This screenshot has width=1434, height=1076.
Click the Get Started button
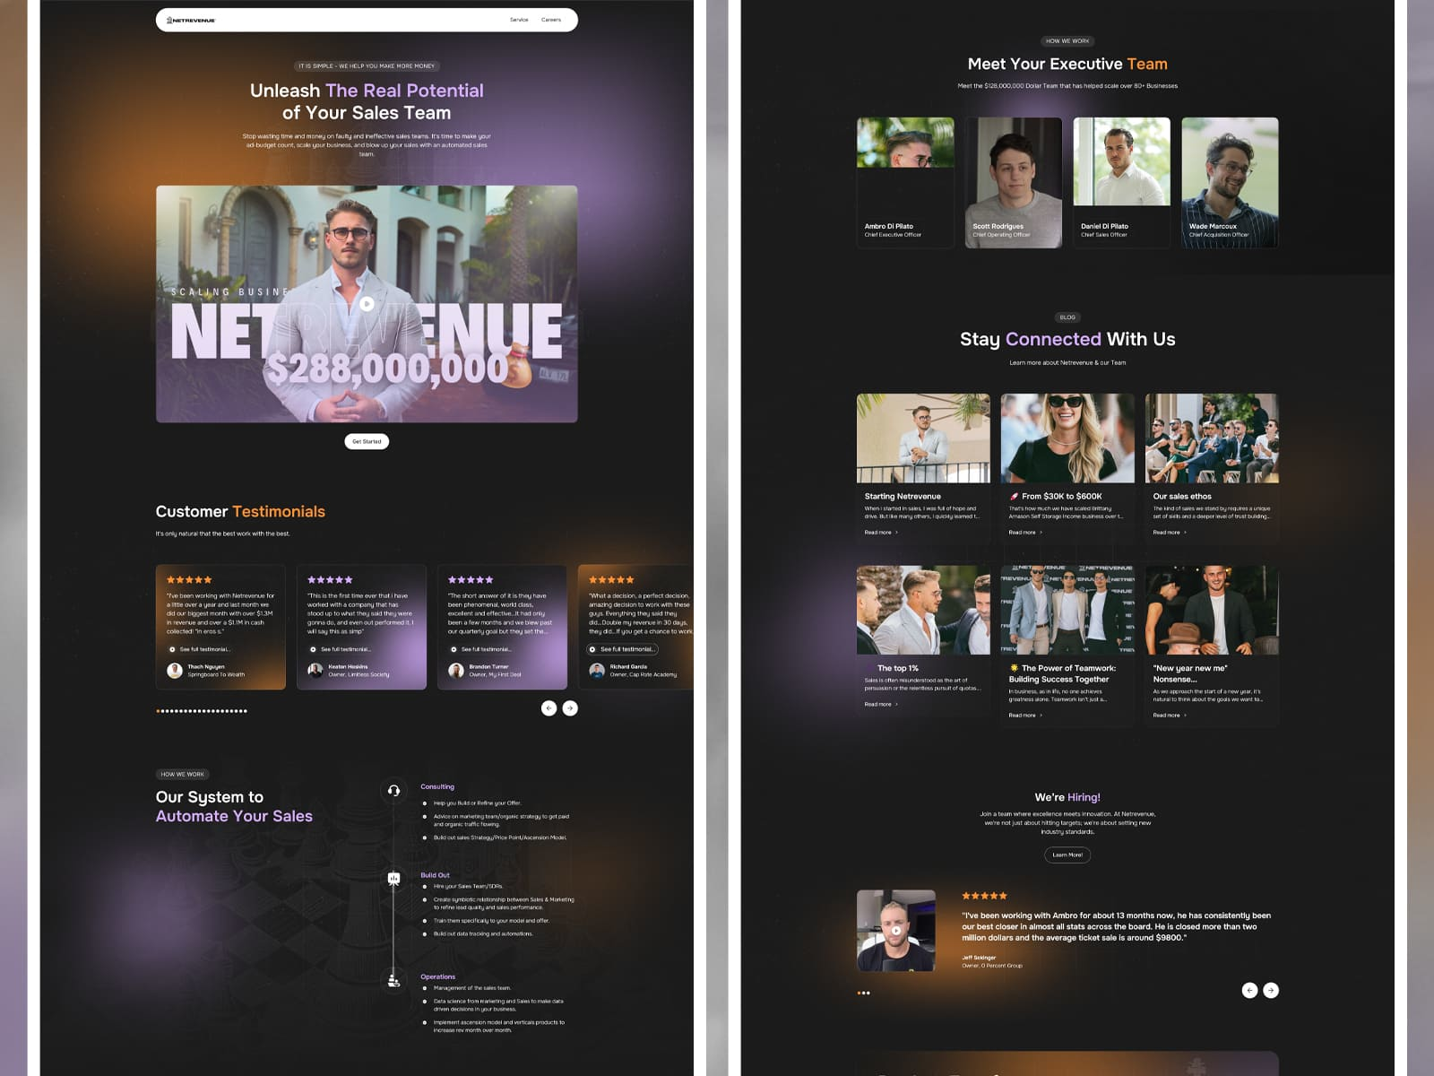tap(367, 441)
